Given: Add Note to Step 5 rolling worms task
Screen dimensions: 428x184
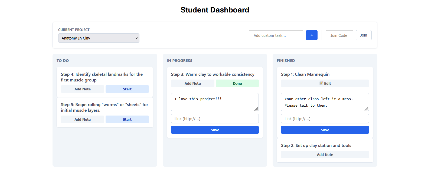Looking at the screenshot, I should point(83,119).
